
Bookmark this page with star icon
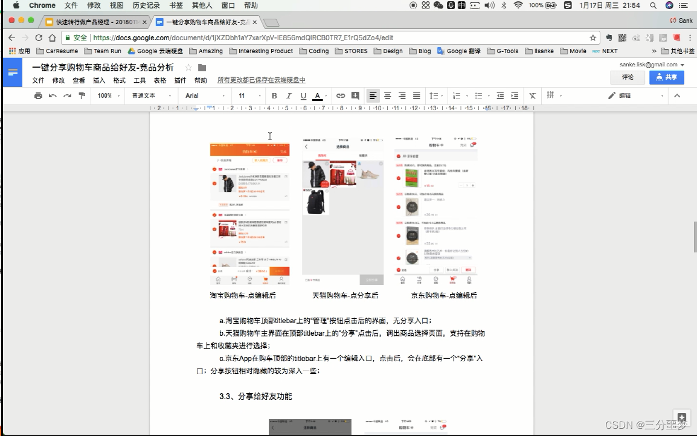click(593, 38)
